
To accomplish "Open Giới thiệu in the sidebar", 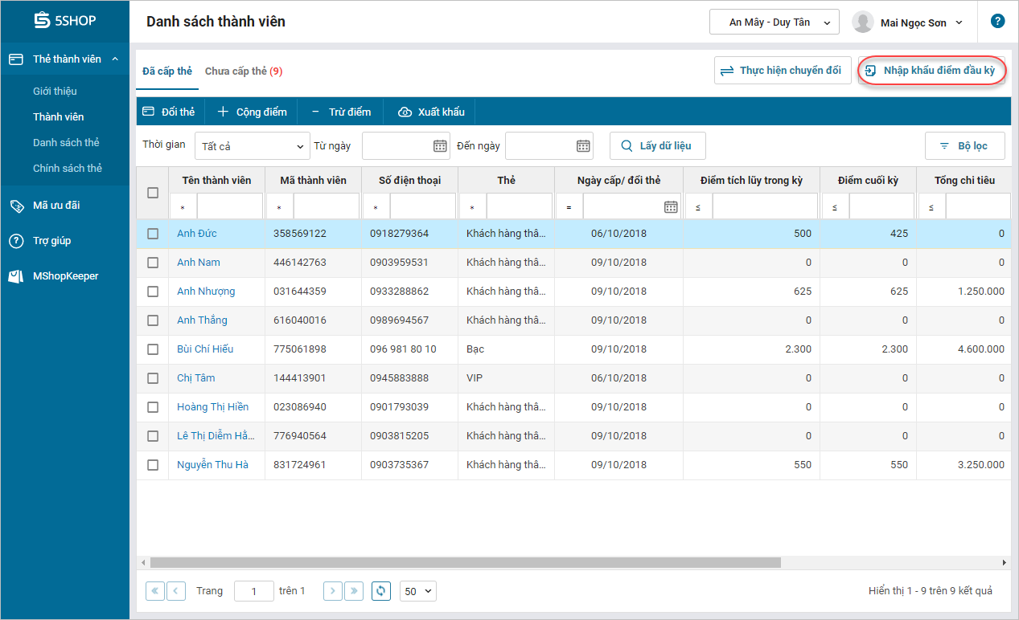I will (55, 92).
